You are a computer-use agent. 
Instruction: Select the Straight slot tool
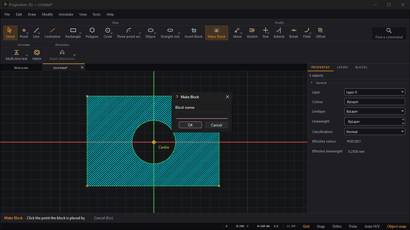coord(170,33)
